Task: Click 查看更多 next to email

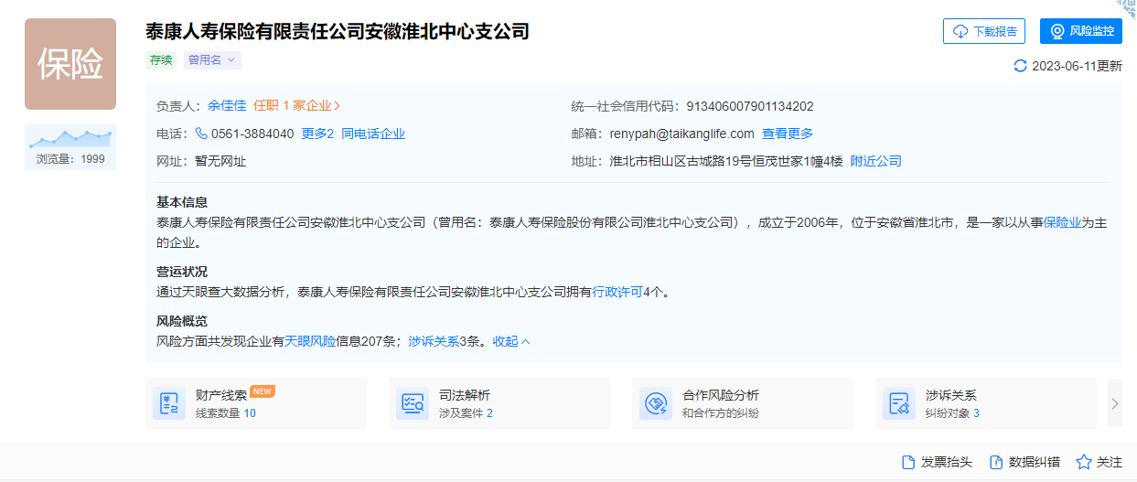Action: (x=788, y=134)
